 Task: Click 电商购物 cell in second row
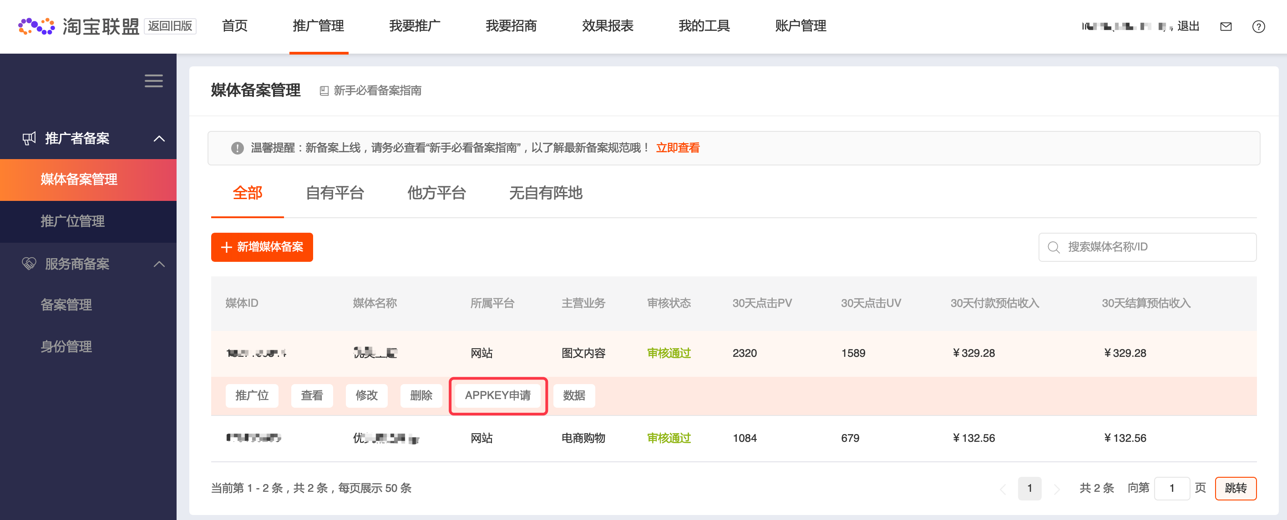click(583, 438)
